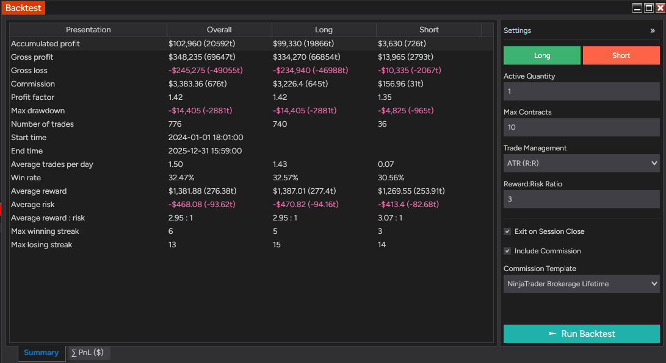666x363 pixels.
Task: Click end time value 2025-12-31 15:59:00
Action: [x=205, y=151]
